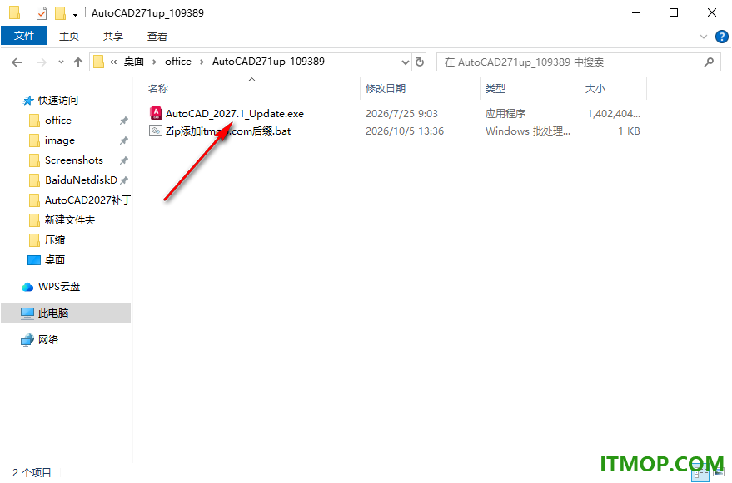Image resolution: width=732 pixels, height=483 pixels.
Task: Show hidden breadcrumb path with double chevron
Action: pyautogui.click(x=113, y=62)
